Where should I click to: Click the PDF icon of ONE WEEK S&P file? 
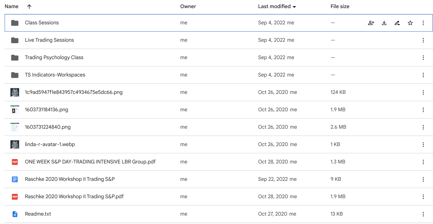15,162
